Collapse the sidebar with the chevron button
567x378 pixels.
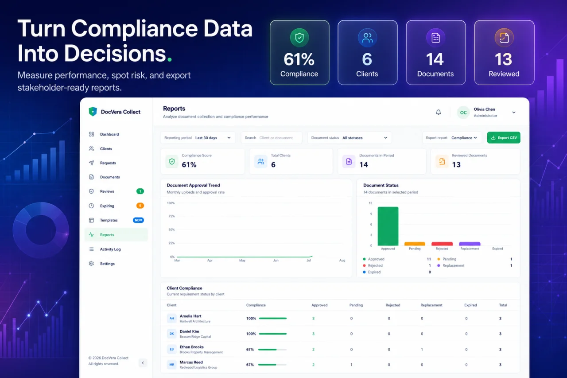[x=143, y=363]
